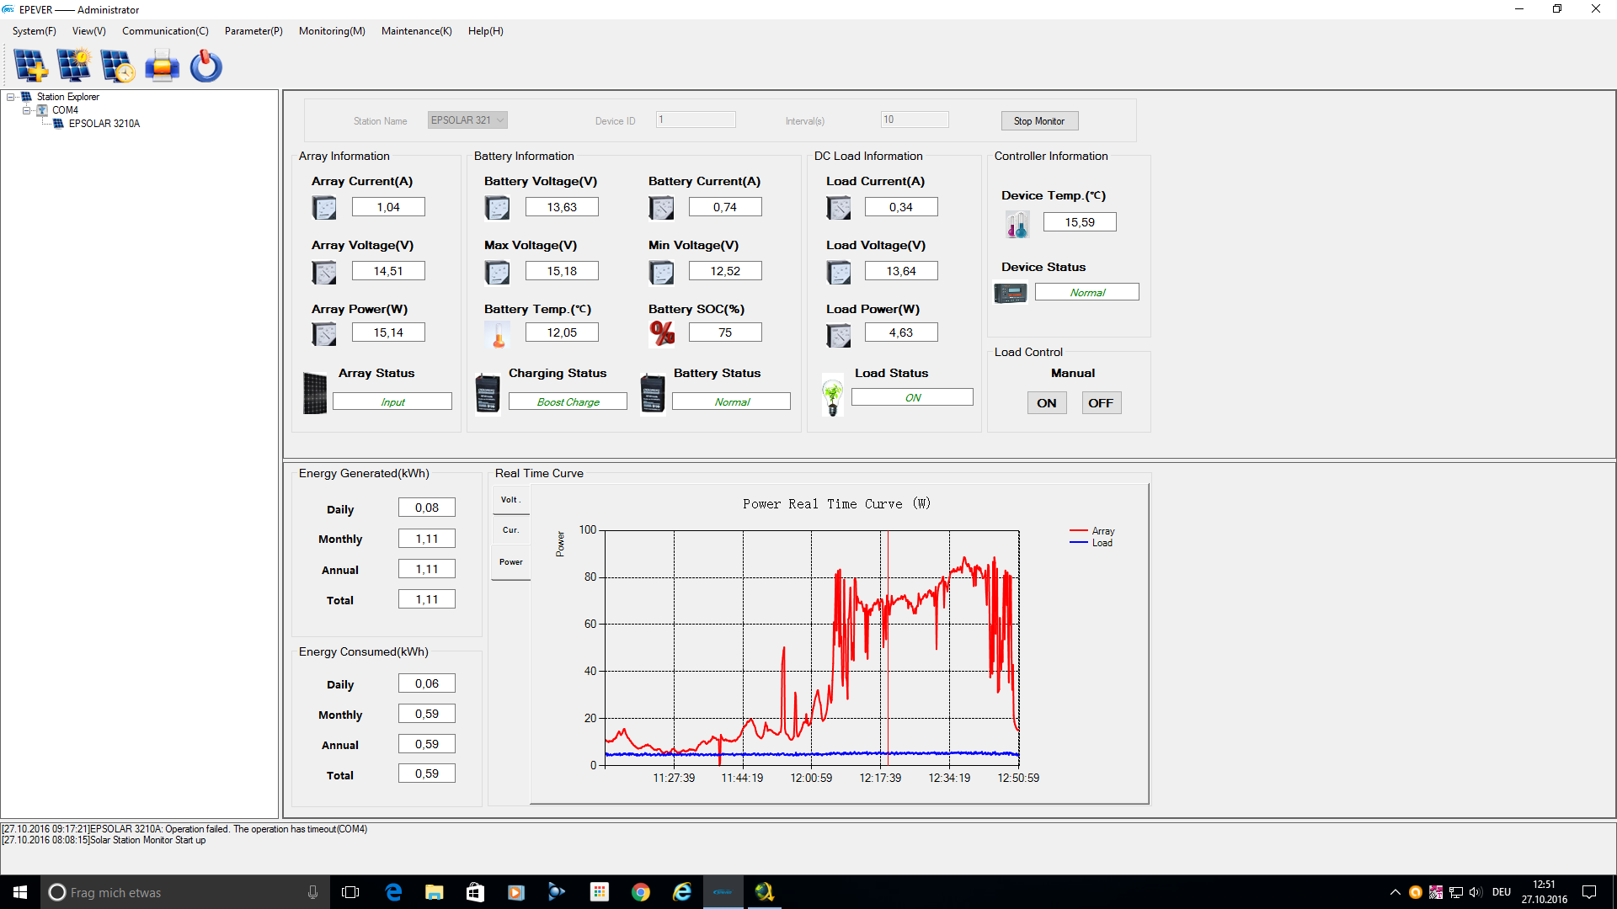Image resolution: width=1617 pixels, height=909 pixels.
Task: Collapse the Station Explorer tree node
Action: [11, 97]
